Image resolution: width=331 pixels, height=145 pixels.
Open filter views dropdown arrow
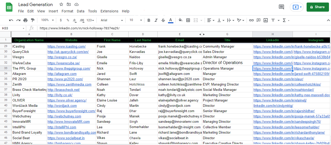(279, 20)
